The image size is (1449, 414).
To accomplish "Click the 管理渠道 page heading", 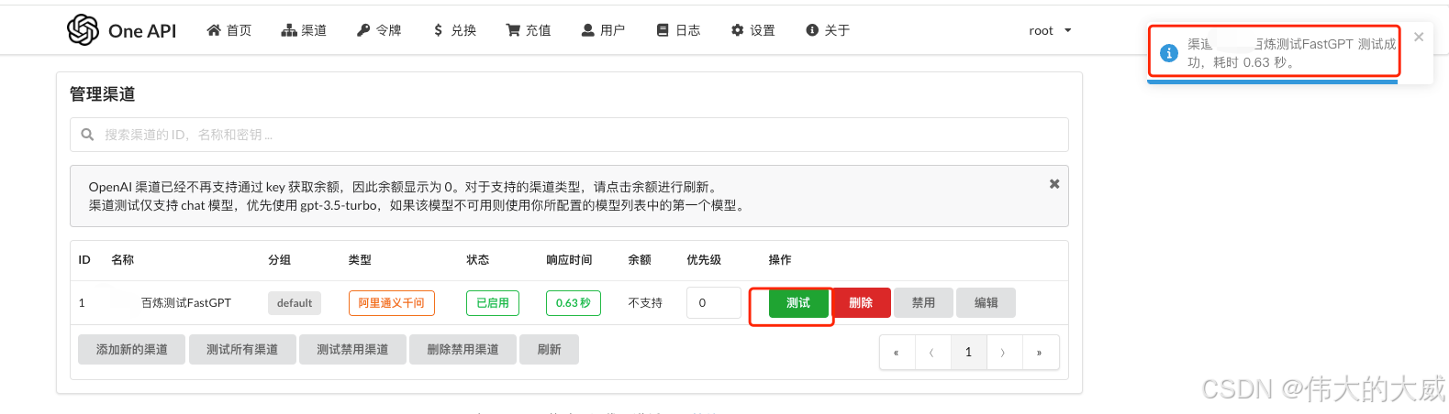I will point(103,94).
